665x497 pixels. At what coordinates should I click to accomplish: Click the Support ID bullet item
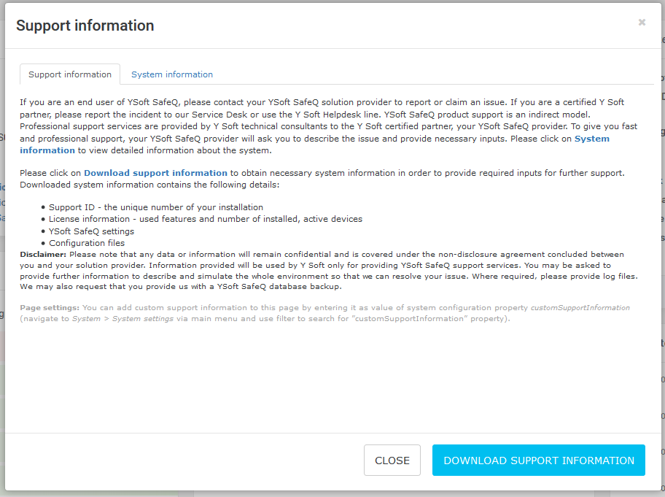155,207
